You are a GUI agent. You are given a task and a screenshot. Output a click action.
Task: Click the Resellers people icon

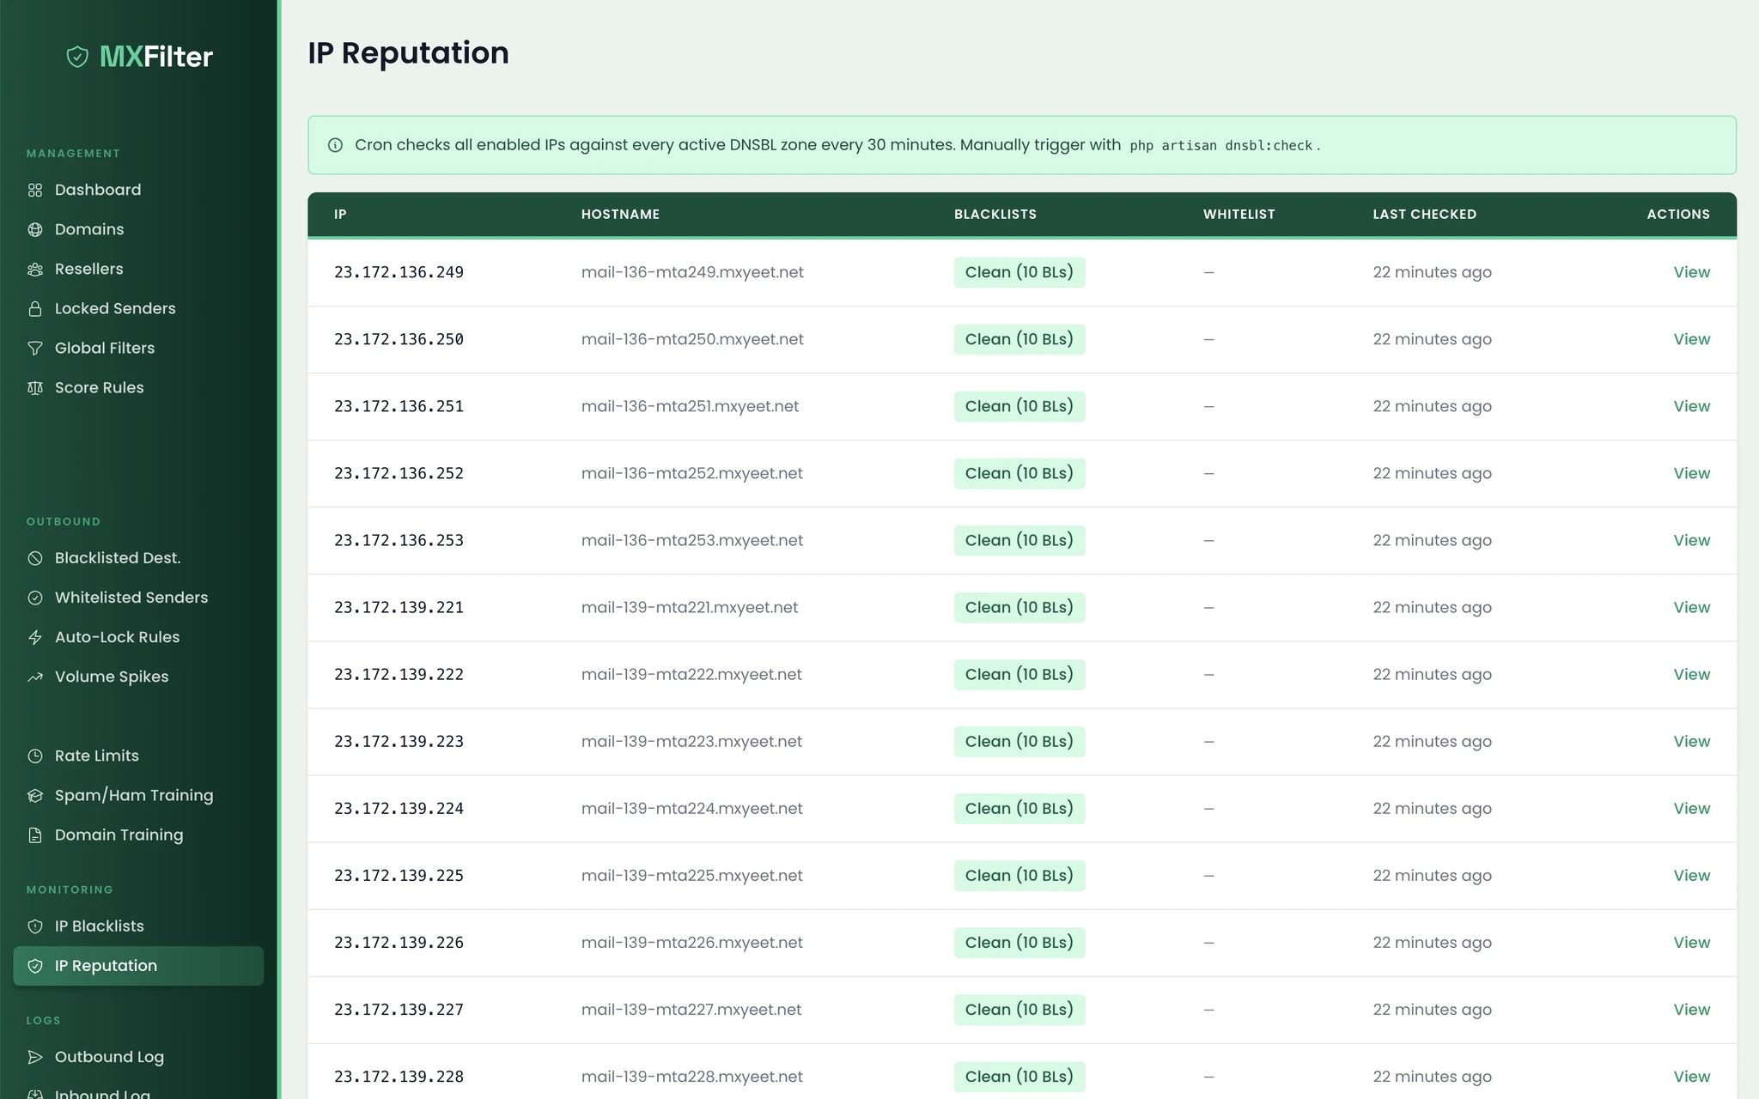(35, 269)
